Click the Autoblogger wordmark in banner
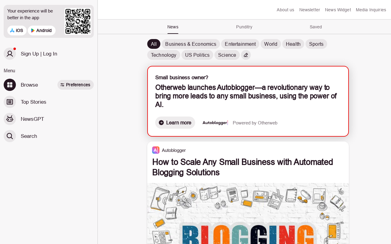This screenshot has width=391, height=244. tap(215, 123)
